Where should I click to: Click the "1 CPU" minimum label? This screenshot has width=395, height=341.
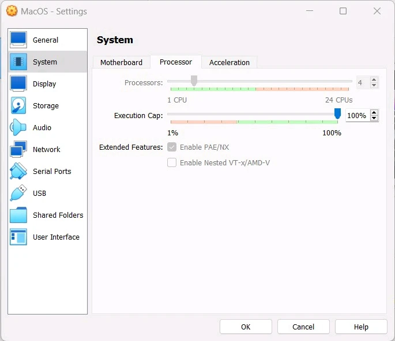tap(177, 100)
